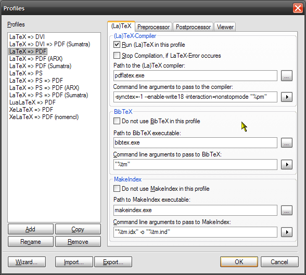Remove the selected profile

click(x=78, y=242)
